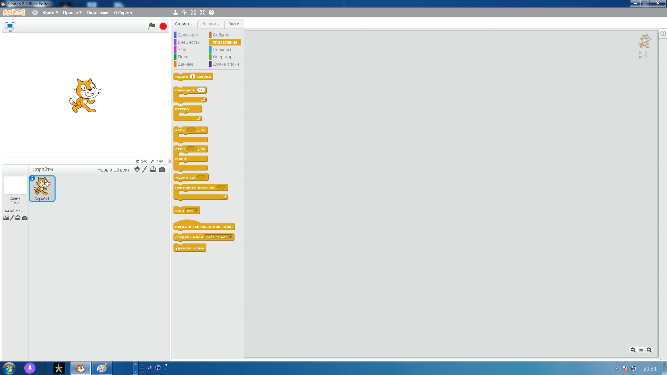Click the taskbar clock 21:31
The width and height of the screenshot is (667, 375).
pyautogui.click(x=650, y=368)
